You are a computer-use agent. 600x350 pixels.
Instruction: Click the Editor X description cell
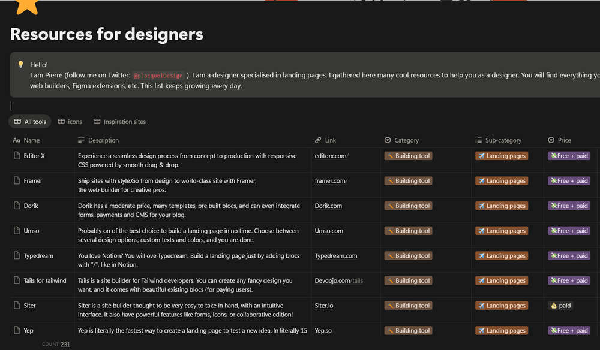tap(193, 160)
